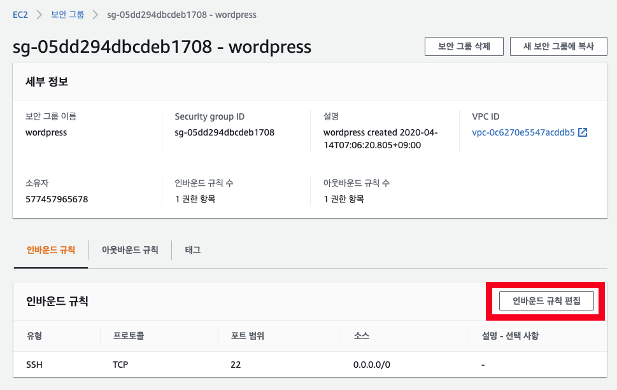Click the port value 22

tap(236, 365)
